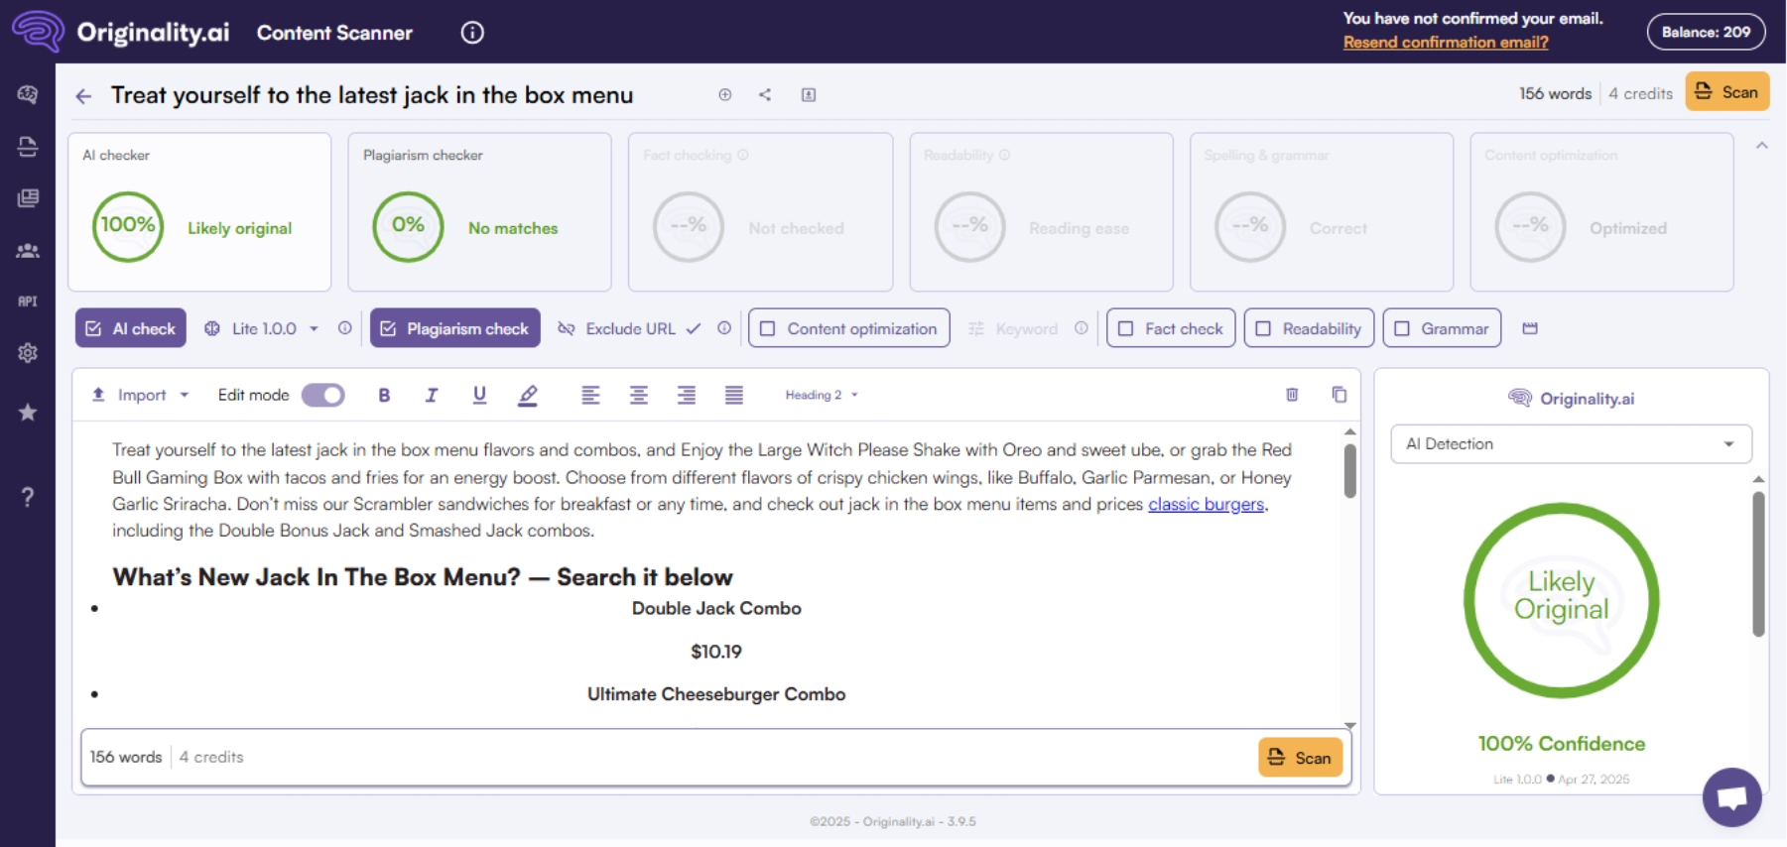Go back with the left arrow
Screen dimensions: 1787x847
pyautogui.click(x=83, y=96)
